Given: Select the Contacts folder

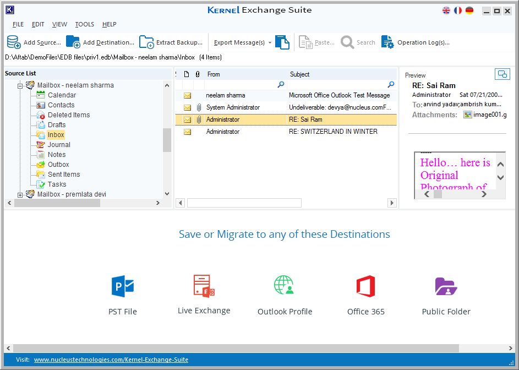Looking at the screenshot, I should (61, 105).
